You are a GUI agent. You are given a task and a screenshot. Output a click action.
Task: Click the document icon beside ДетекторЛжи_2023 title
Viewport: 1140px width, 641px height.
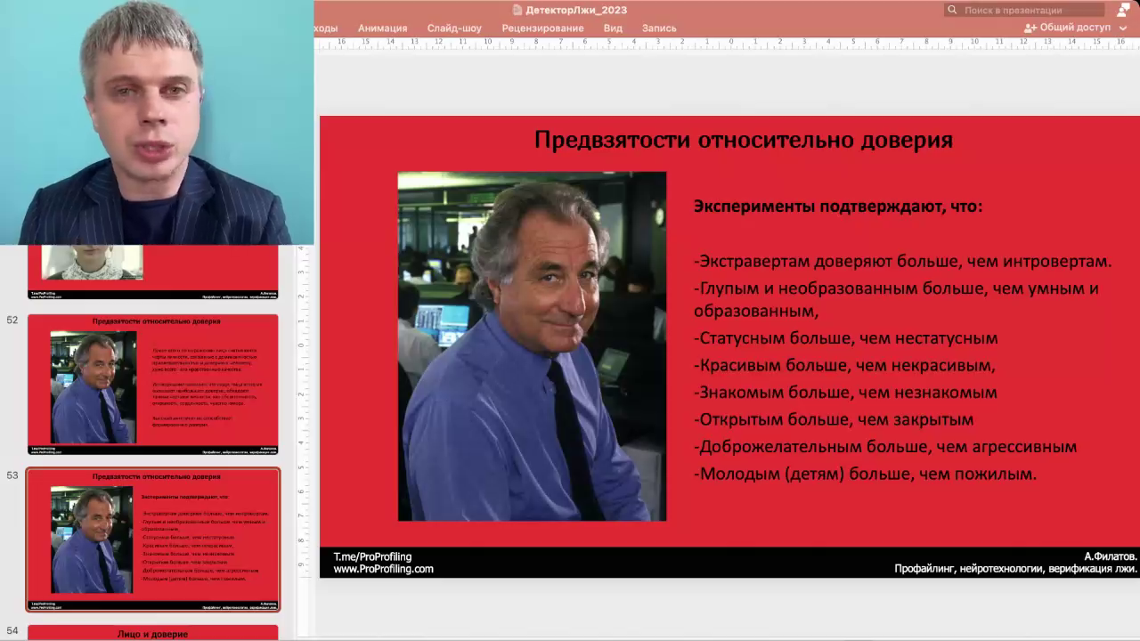click(517, 10)
